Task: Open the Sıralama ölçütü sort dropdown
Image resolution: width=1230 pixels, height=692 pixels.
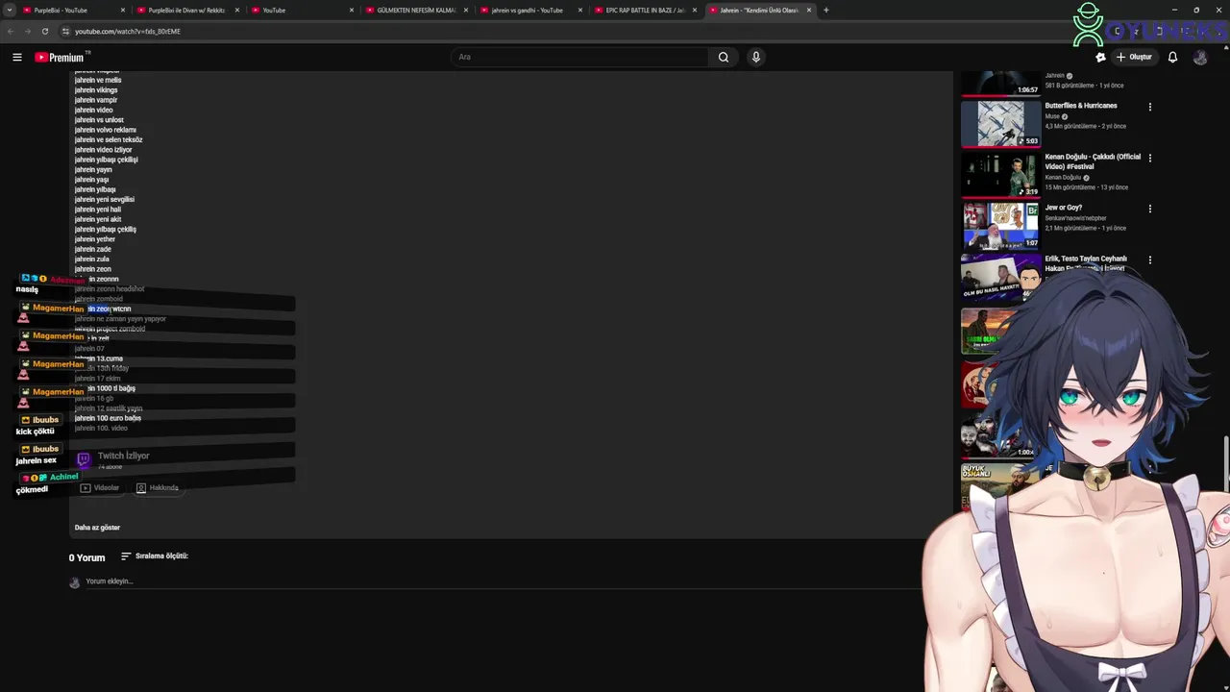Action: [155, 556]
